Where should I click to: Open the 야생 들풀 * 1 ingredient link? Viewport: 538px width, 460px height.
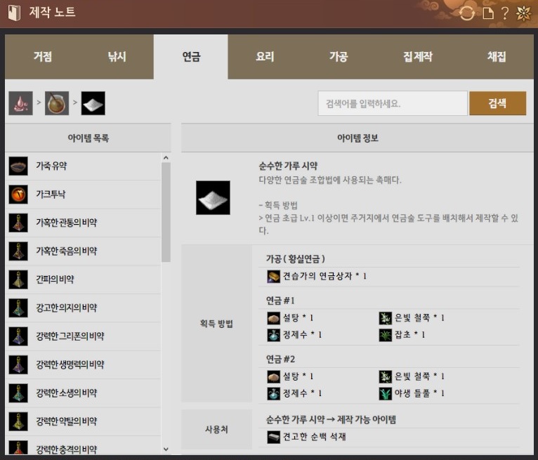[419, 393]
